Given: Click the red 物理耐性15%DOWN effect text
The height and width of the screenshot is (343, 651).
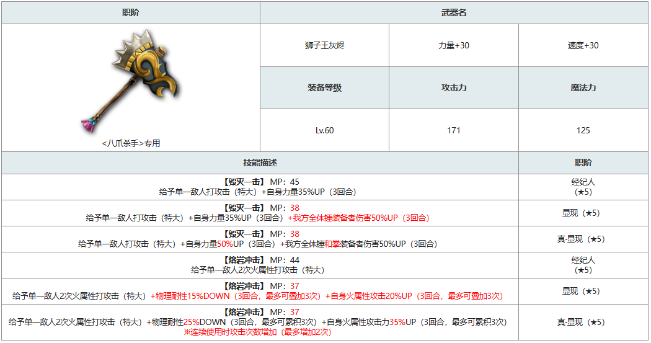Looking at the screenshot, I should tap(192, 296).
